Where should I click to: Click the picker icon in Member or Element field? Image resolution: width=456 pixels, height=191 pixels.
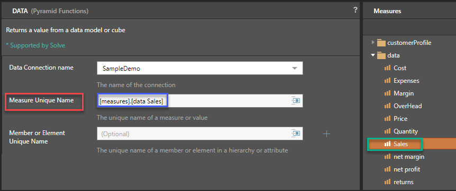[296, 133]
